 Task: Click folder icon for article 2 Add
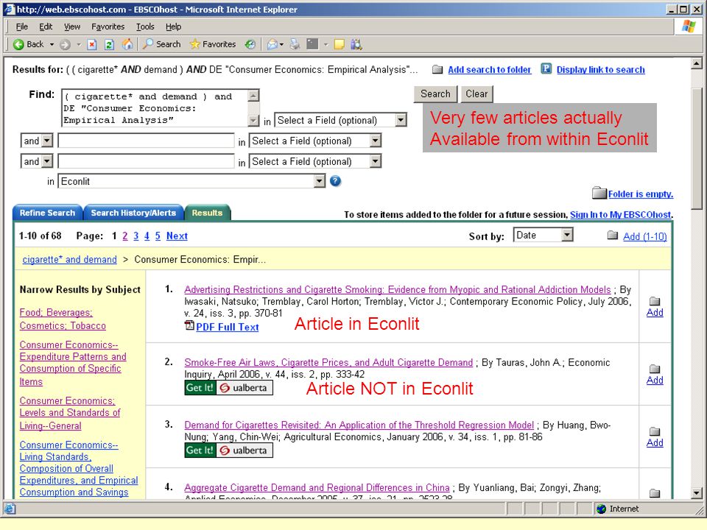click(x=655, y=369)
